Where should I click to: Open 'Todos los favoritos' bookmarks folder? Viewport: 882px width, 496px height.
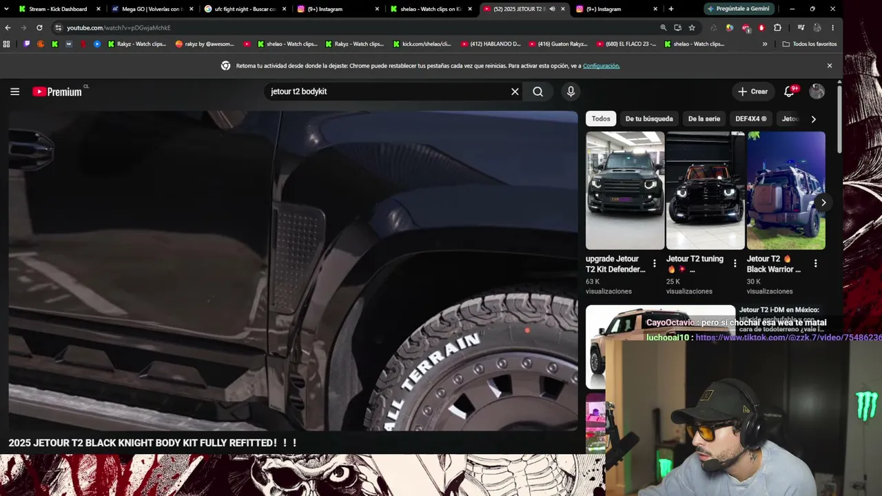click(810, 44)
